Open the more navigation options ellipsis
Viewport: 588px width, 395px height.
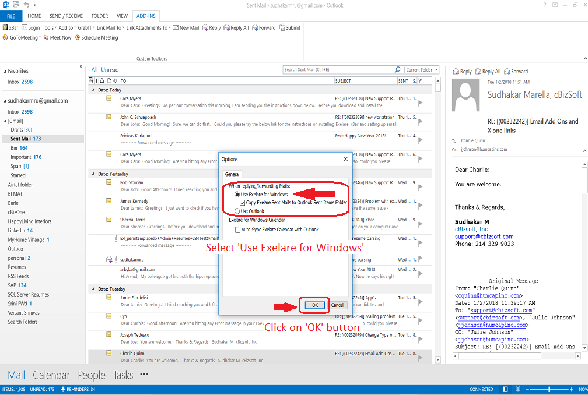click(144, 374)
